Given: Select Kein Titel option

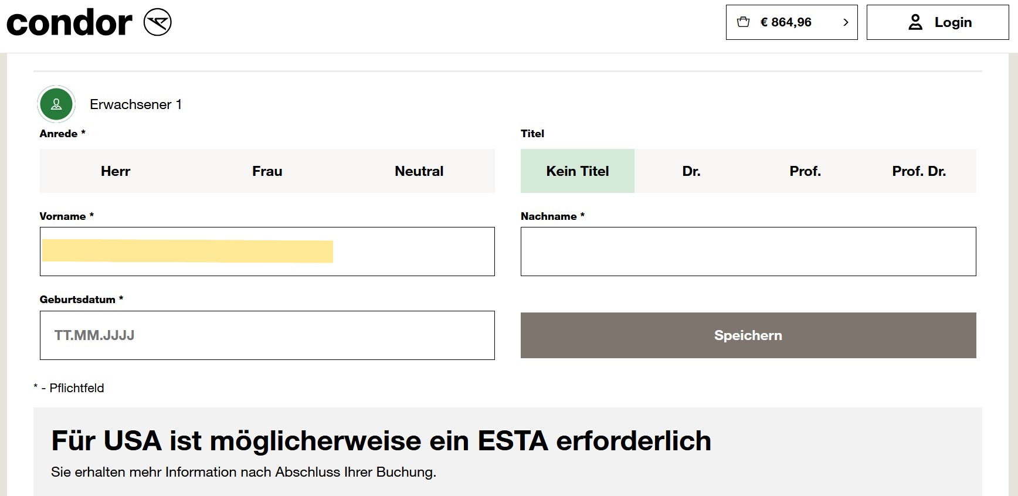Looking at the screenshot, I should (577, 171).
